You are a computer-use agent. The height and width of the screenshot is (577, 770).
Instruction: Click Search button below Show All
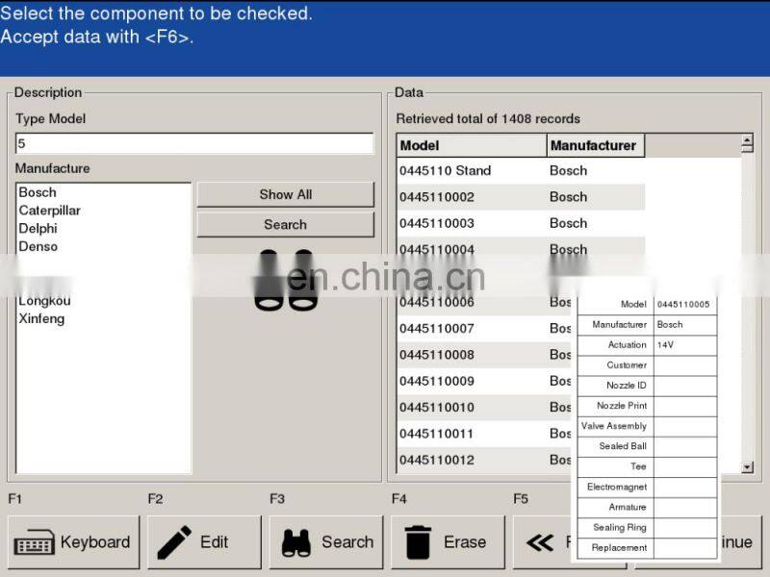(285, 225)
